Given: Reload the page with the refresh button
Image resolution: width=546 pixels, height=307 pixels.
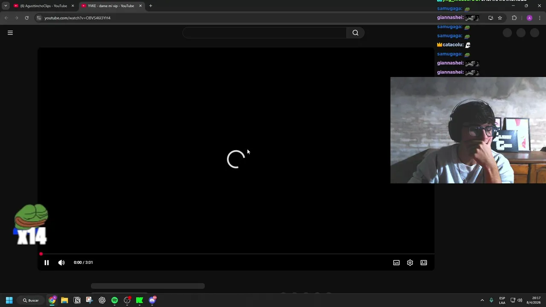Looking at the screenshot, I should tap(26, 18).
